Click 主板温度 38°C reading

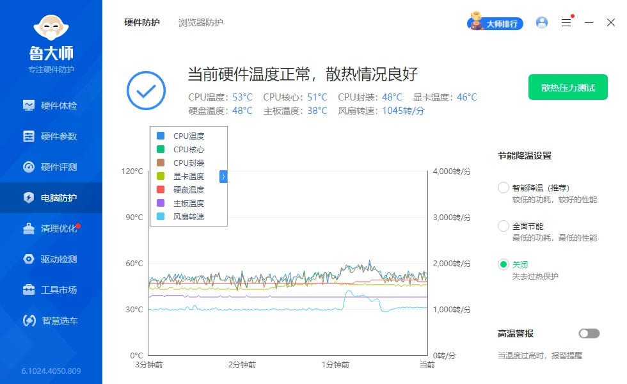coord(295,111)
